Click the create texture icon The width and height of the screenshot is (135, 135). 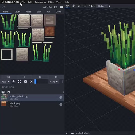(x=9, y=92)
